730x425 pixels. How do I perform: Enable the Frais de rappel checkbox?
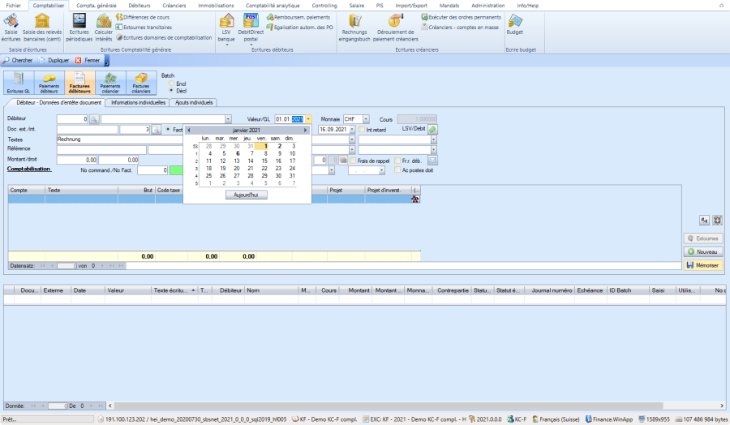click(x=354, y=161)
